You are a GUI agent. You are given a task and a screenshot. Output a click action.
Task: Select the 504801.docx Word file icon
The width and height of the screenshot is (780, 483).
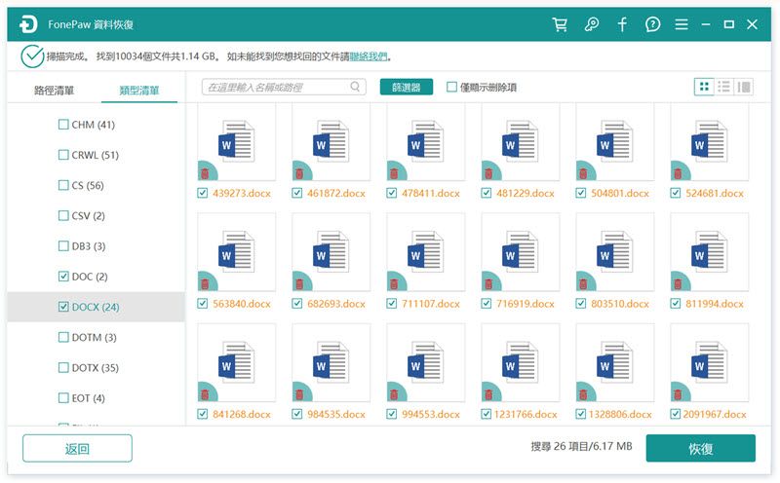[x=614, y=142]
